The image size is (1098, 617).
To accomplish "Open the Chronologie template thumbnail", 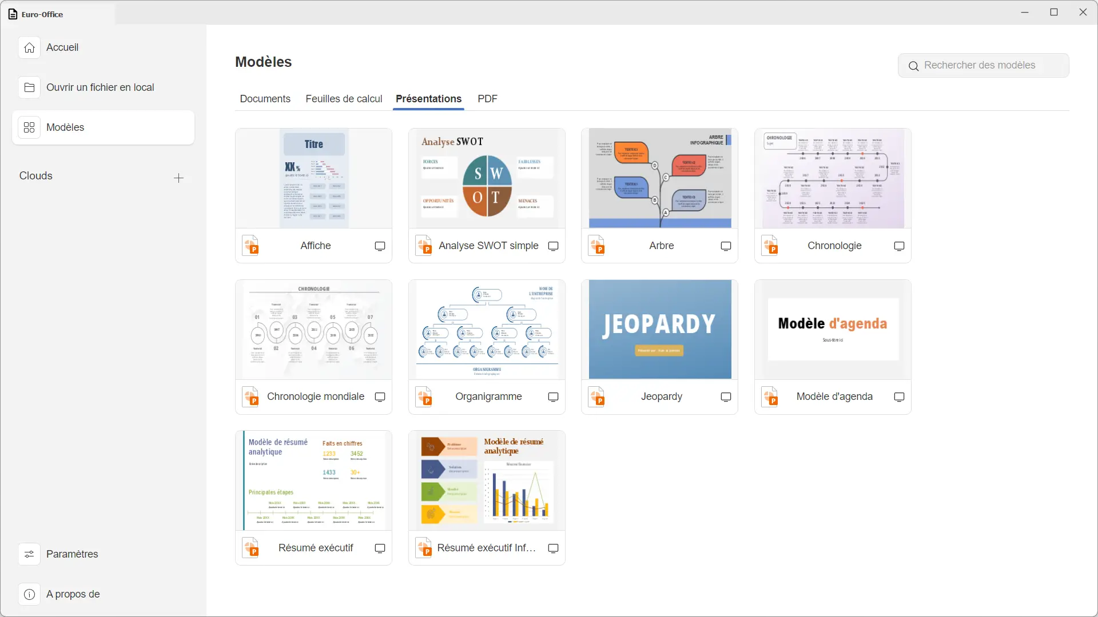I will point(833,179).
